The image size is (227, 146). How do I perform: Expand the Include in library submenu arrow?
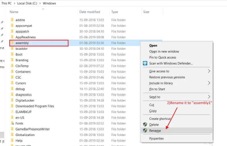[x=209, y=83]
